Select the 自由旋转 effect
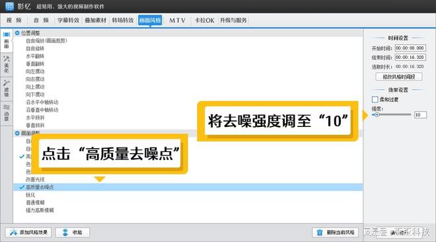Screen dimensions: 436x242 (x=35, y=48)
